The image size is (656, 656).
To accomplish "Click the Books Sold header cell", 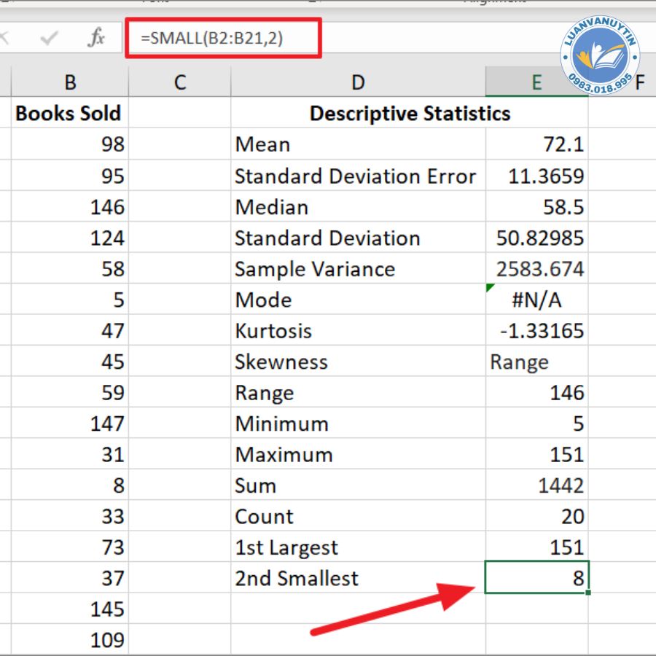I will [x=69, y=114].
